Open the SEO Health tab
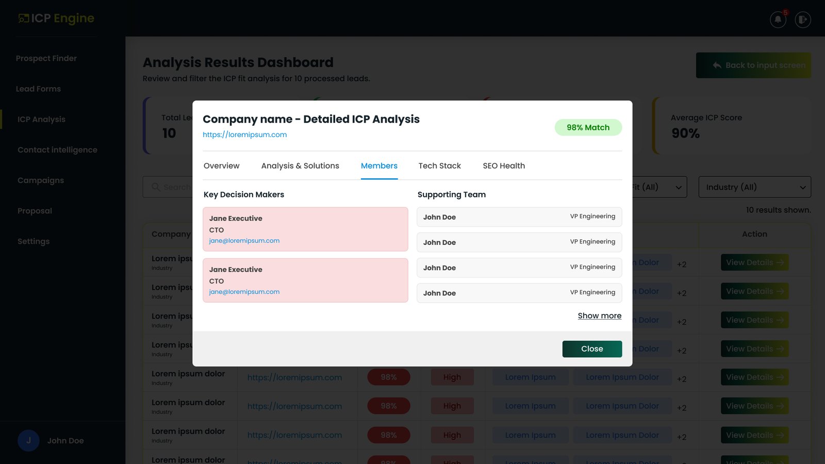 (504, 165)
